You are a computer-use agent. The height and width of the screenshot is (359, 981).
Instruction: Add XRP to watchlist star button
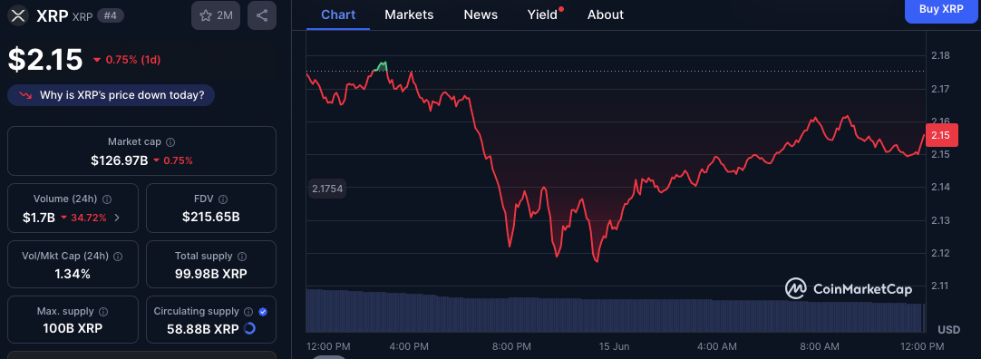pos(216,15)
